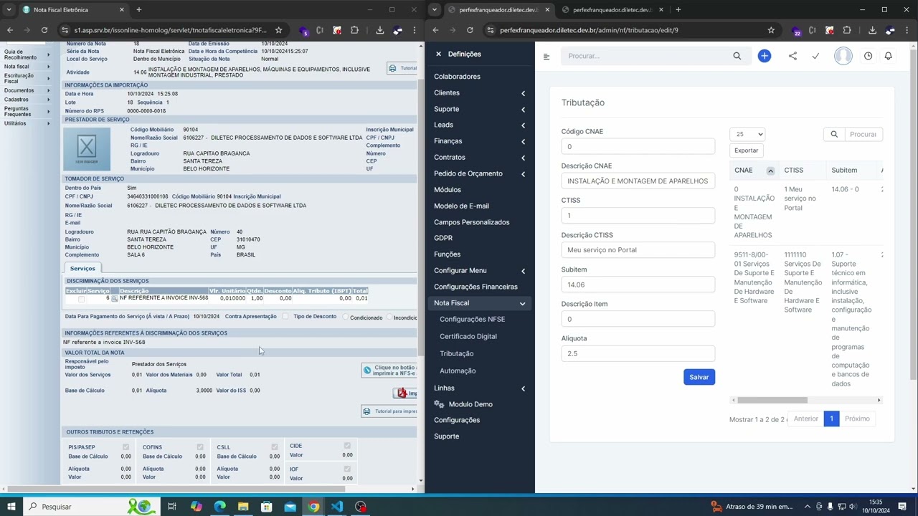
Task: Expand the Pedido de Orçamento menu
Action: (480, 173)
